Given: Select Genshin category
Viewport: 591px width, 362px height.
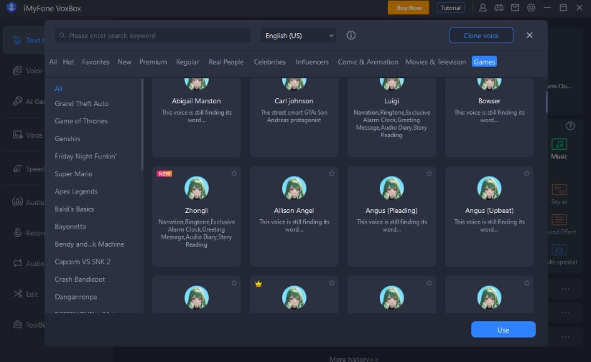Looking at the screenshot, I should [x=67, y=139].
